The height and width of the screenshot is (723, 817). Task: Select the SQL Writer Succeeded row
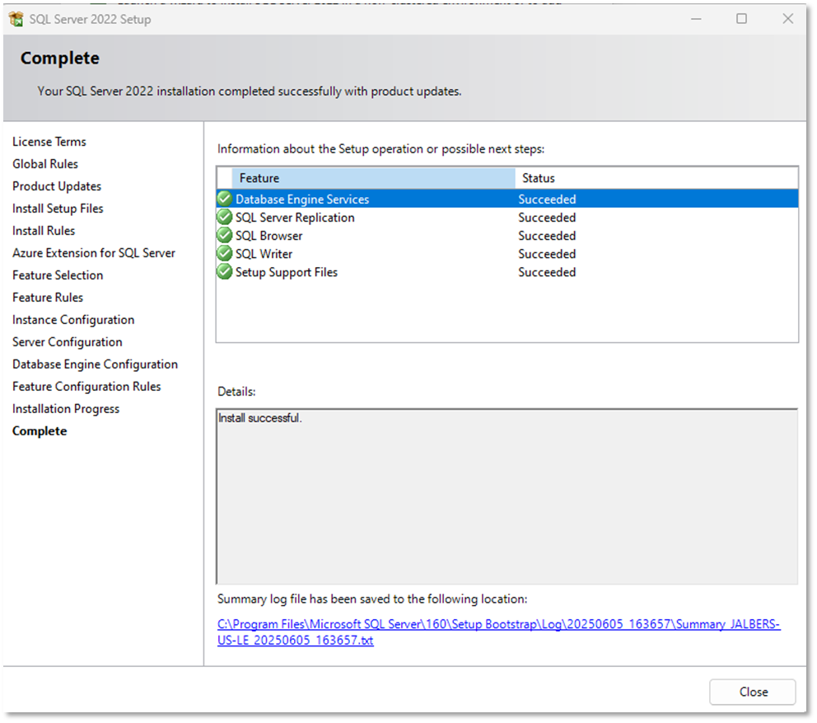tap(507, 254)
